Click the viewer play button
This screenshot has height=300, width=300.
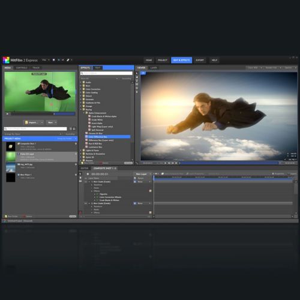coord(176,163)
